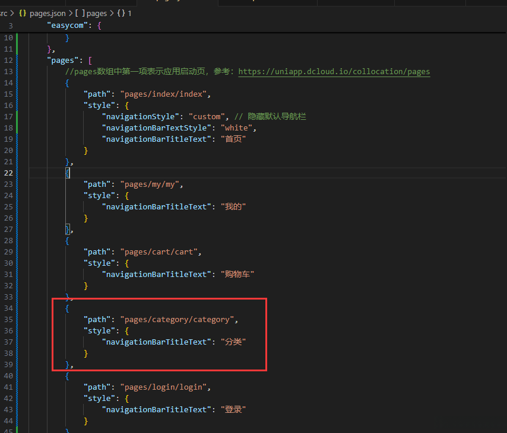The image size is (507, 433).
Task: Open the pages.json breadcrumb
Action: (x=47, y=14)
